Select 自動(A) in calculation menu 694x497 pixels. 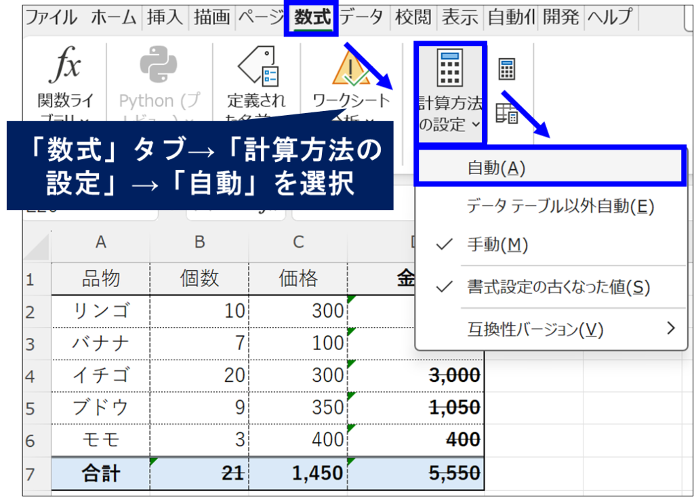(496, 168)
